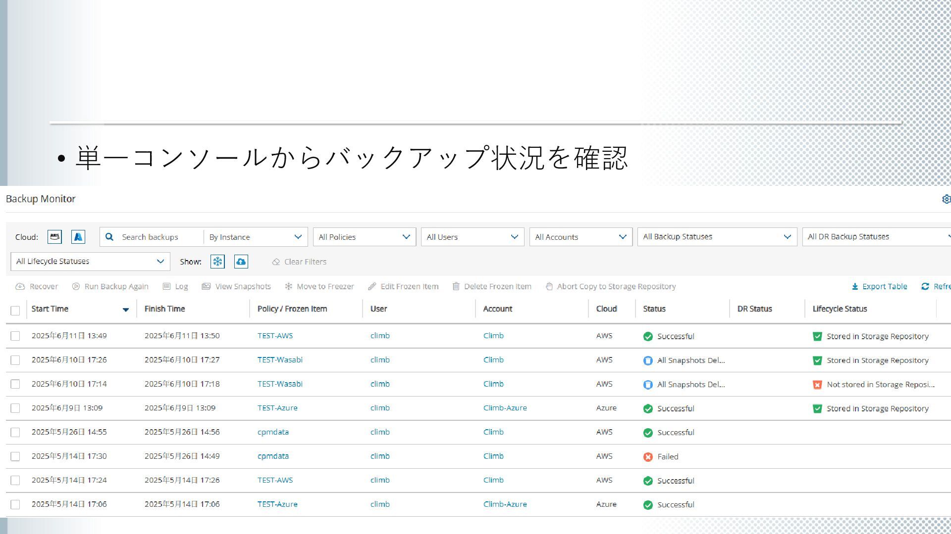951x534 pixels.
Task: Click Edit Frozen Item
Action: 403,286
